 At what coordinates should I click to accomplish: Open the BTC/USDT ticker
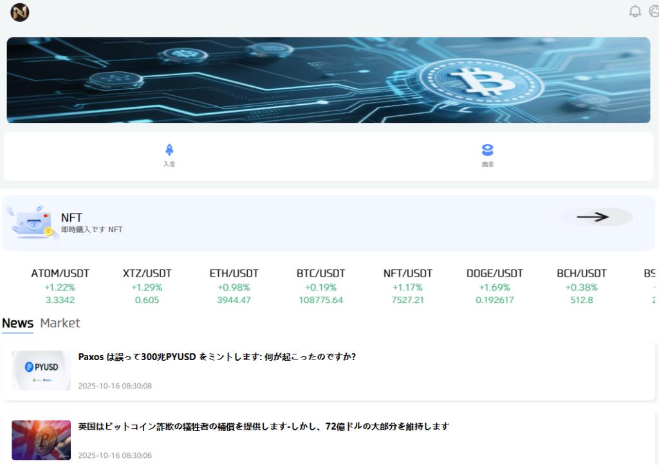pyautogui.click(x=320, y=286)
